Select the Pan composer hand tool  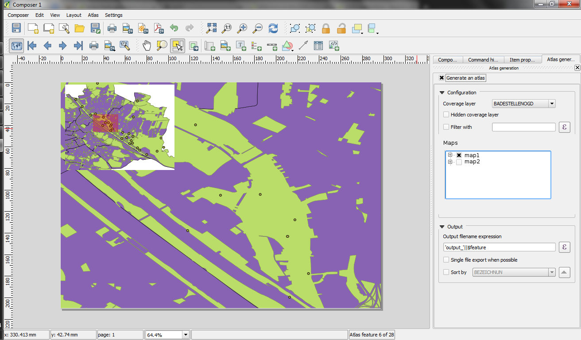[x=147, y=45]
